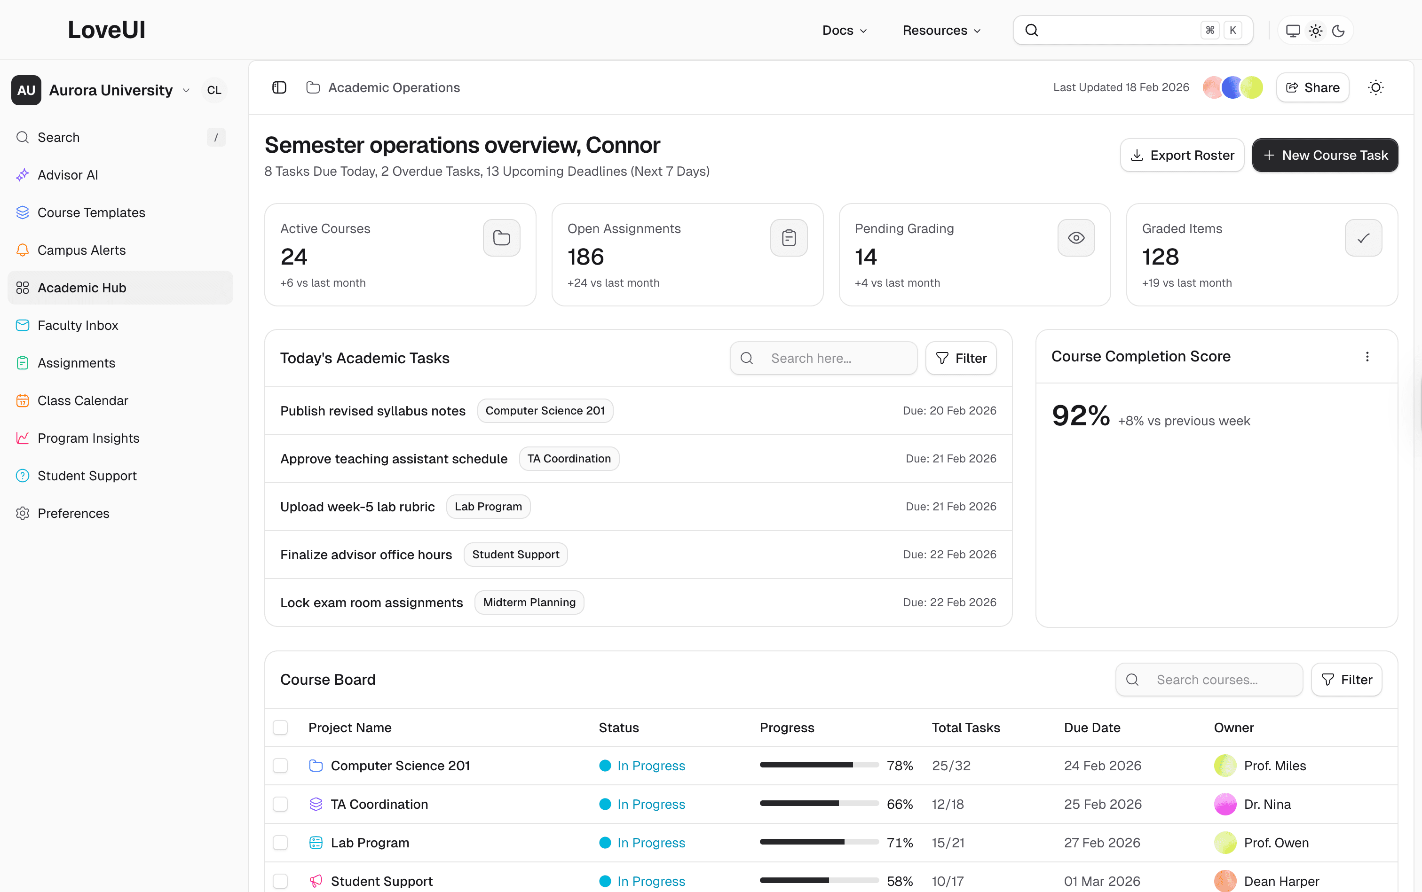1422x892 pixels.
Task: Open Faculty Inbox in sidebar
Action: [78, 325]
